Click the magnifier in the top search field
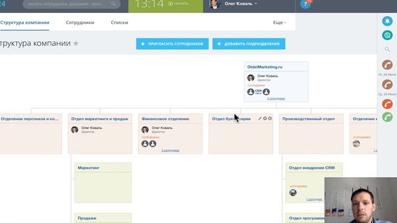397x223 pixels. tap(114, 4)
